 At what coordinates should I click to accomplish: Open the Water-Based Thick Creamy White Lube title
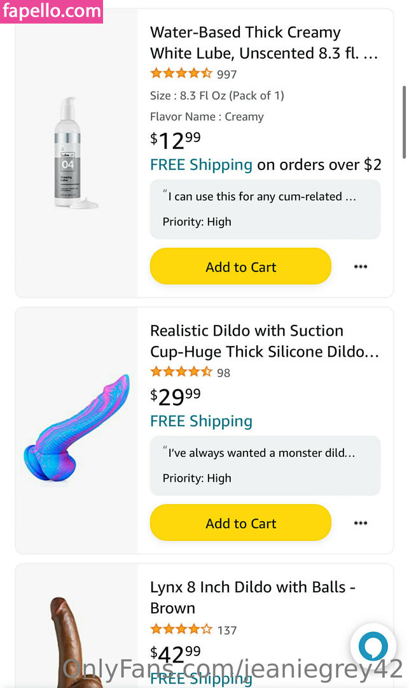(264, 42)
